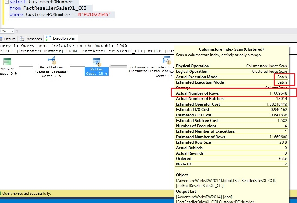
Task: Click the thick arrow entering the Filter node
Action: pos(118,67)
